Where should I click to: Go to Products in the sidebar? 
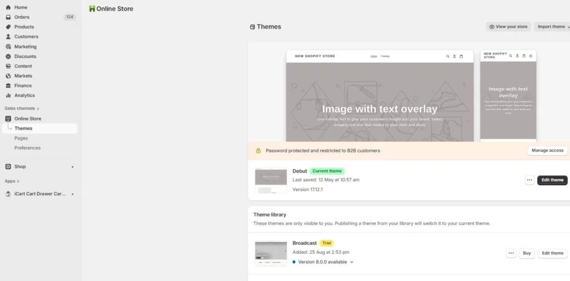click(x=24, y=27)
